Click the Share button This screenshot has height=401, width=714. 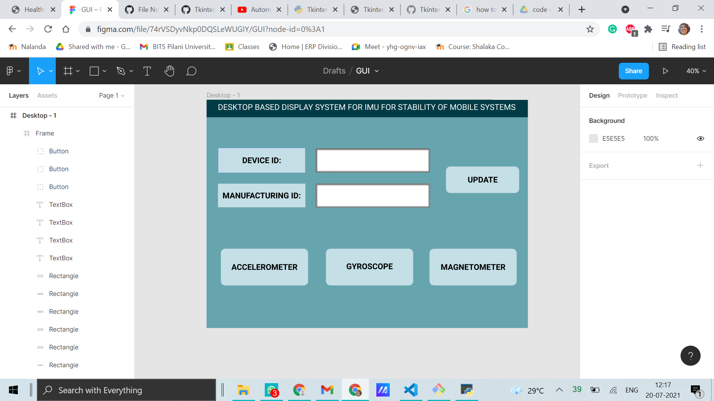pyautogui.click(x=634, y=71)
